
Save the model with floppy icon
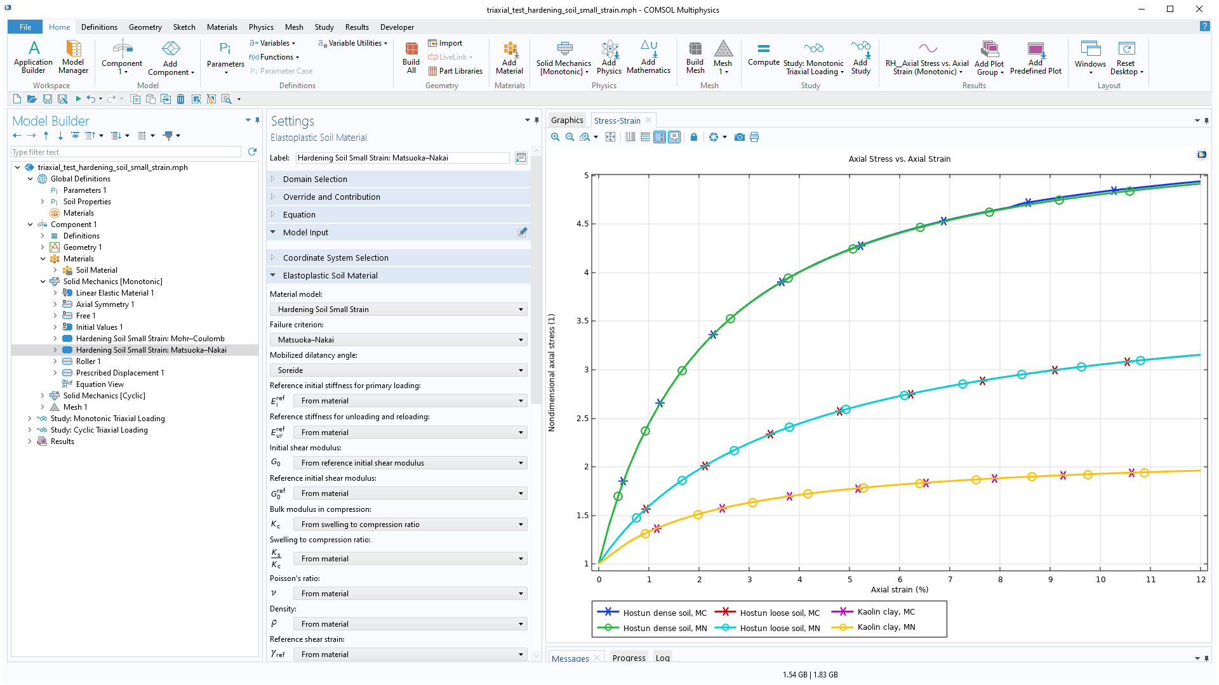[x=47, y=99]
